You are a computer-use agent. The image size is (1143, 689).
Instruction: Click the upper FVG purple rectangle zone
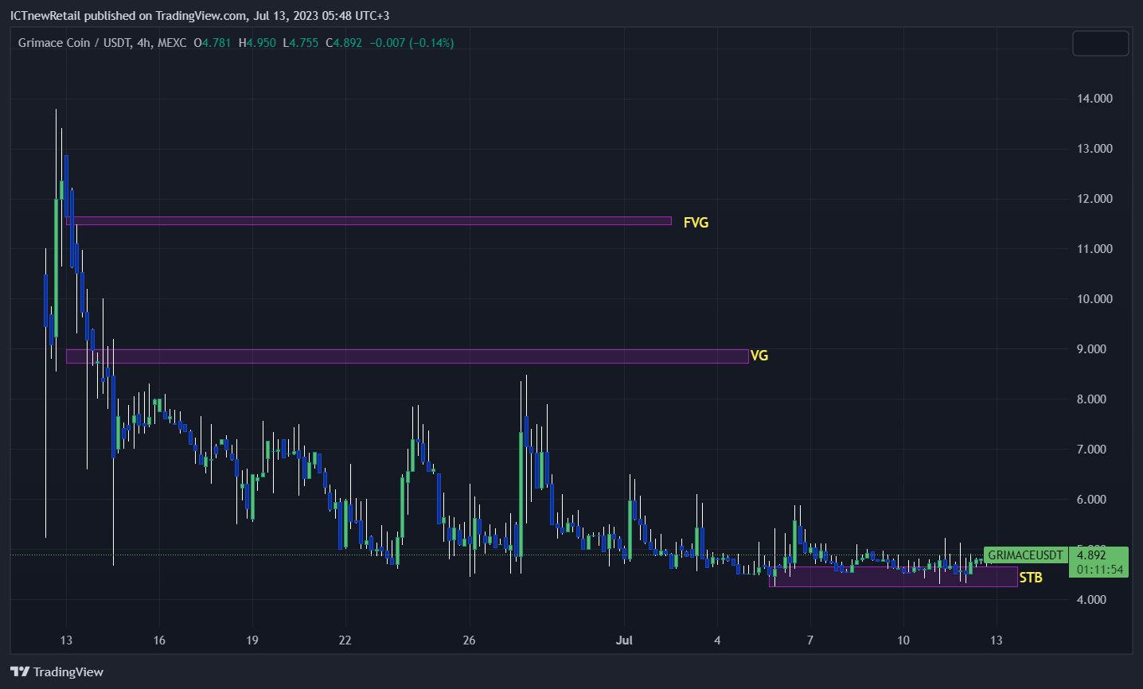pos(369,220)
